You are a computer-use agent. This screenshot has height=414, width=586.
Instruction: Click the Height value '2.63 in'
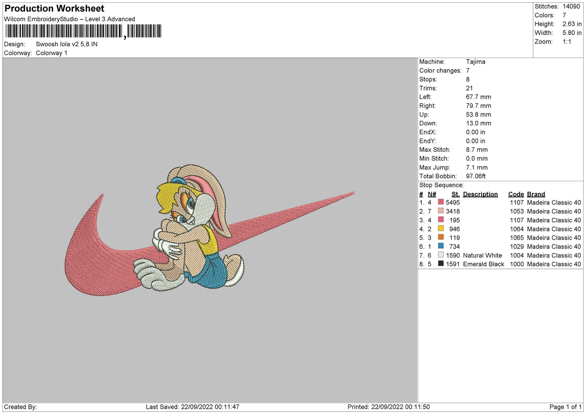coord(572,24)
